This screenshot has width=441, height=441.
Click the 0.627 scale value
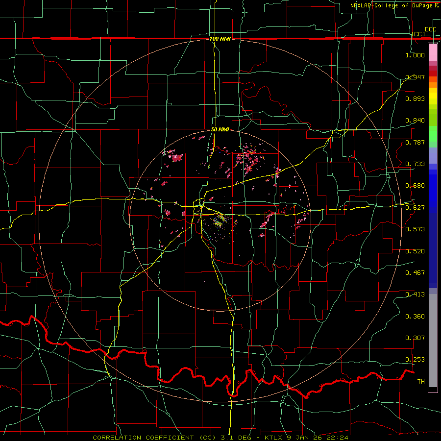pyautogui.click(x=415, y=208)
